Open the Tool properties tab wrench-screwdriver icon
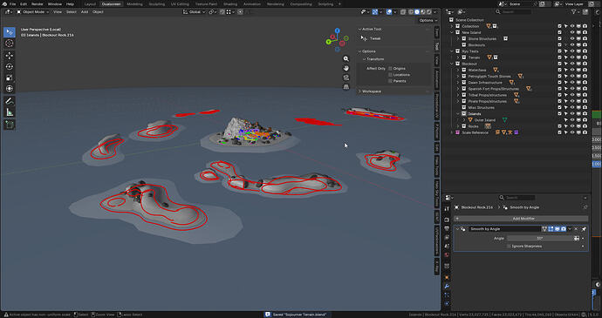 [447, 209]
